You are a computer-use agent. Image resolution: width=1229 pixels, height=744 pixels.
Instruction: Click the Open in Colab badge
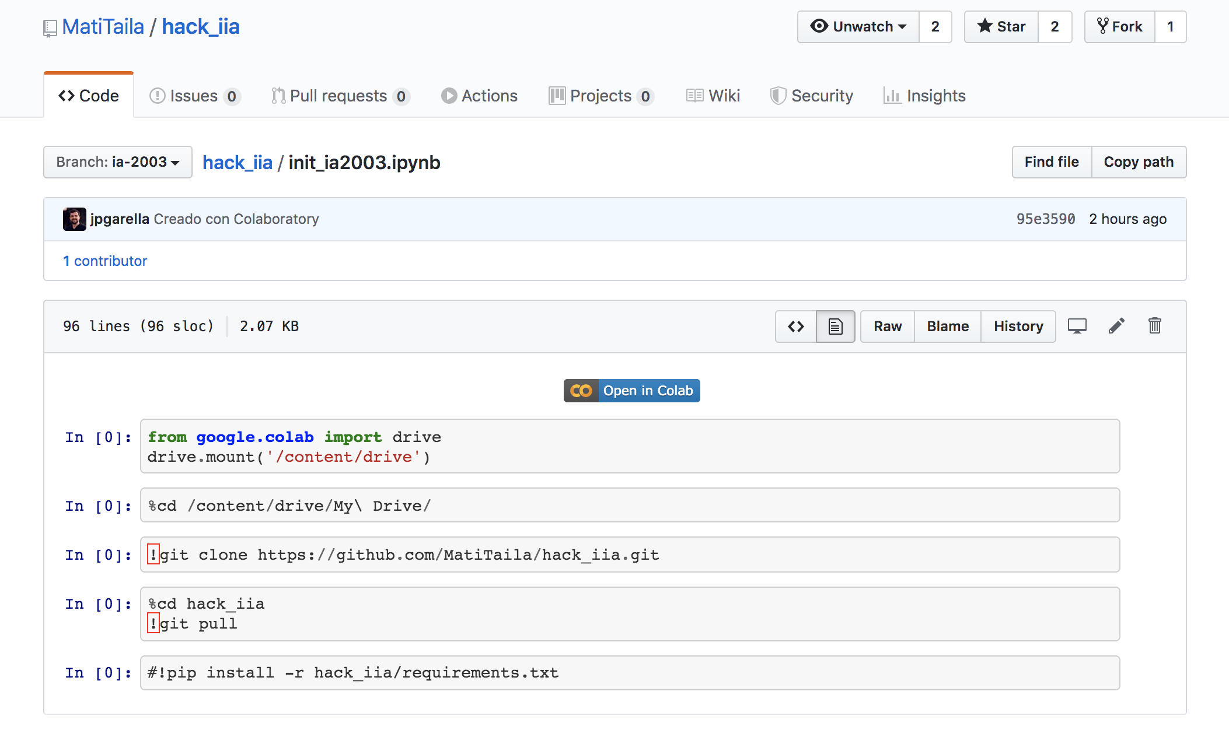(x=631, y=391)
